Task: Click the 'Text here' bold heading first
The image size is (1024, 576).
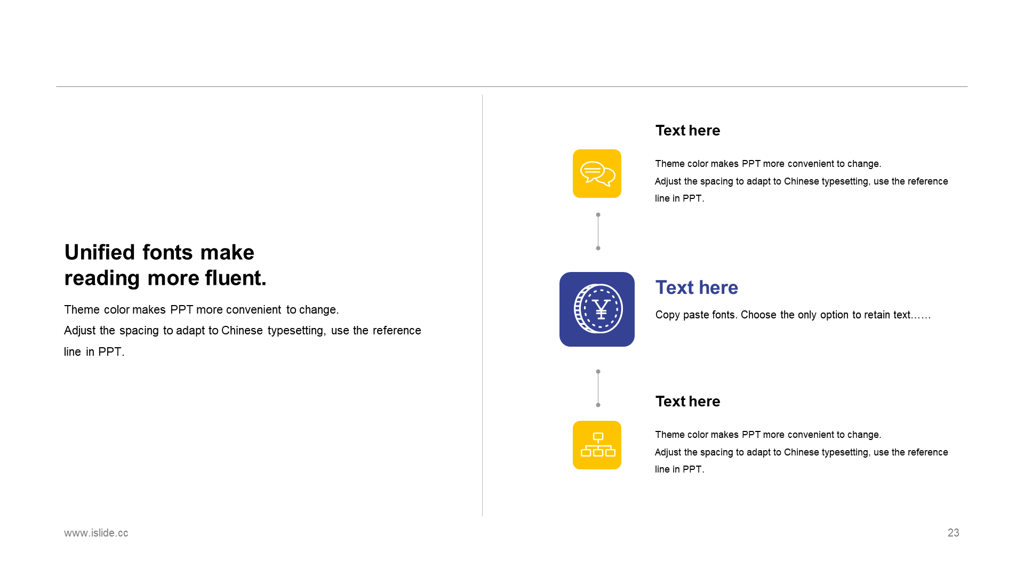Action: coord(688,130)
